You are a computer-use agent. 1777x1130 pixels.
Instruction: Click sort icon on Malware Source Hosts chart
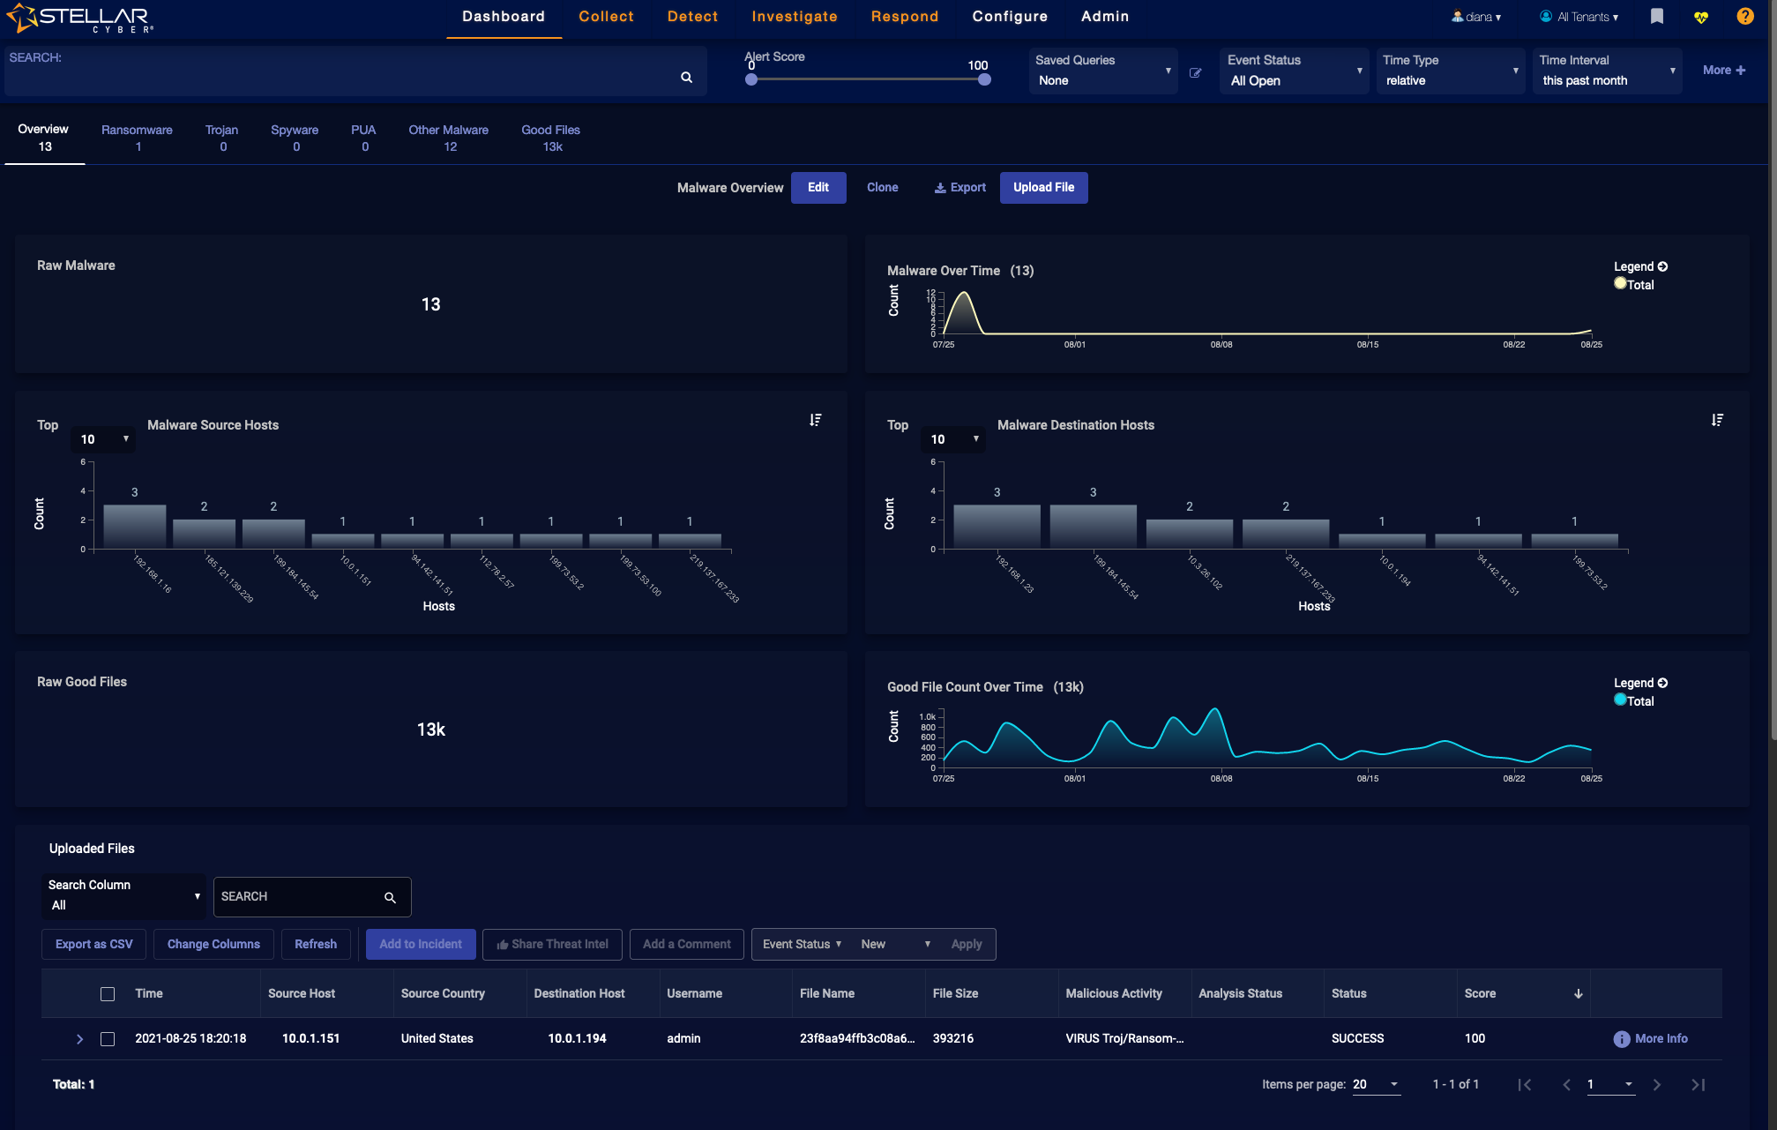coord(816,420)
